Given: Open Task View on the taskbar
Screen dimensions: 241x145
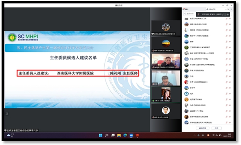Looking at the screenshot, I should click(113, 135).
